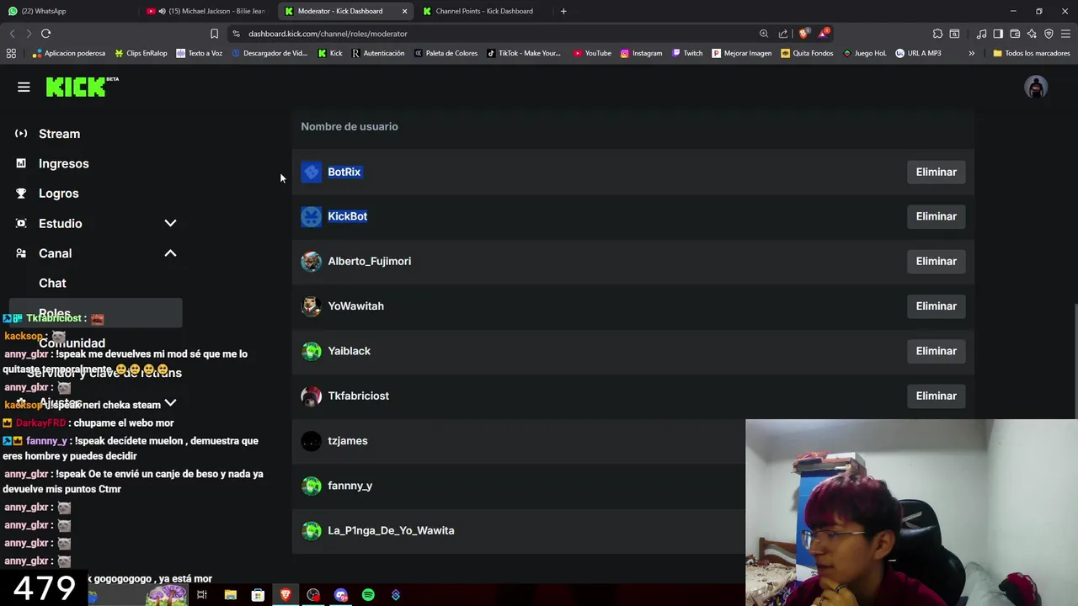Remove BotRix with its Eliminar button

[936, 172]
